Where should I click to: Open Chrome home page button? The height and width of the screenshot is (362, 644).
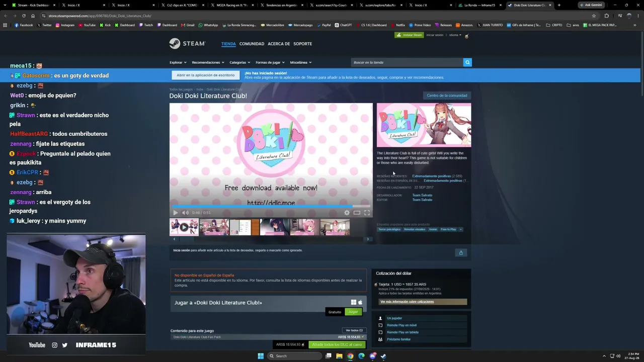click(x=33, y=16)
